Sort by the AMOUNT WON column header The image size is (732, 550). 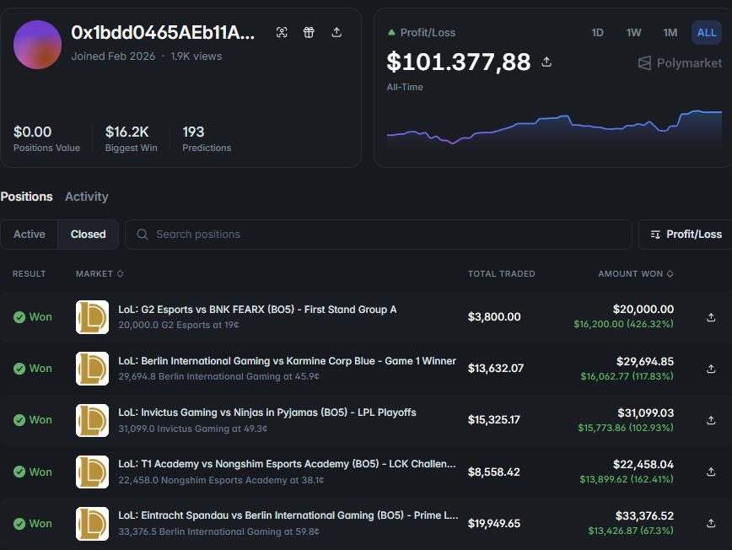click(635, 273)
